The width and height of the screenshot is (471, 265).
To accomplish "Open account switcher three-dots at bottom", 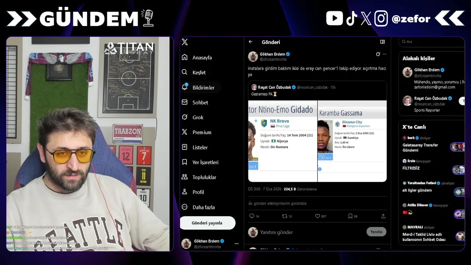I will [x=236, y=244].
